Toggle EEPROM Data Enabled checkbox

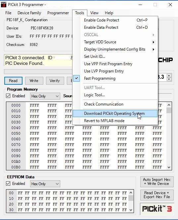pyautogui.click(x=8, y=184)
